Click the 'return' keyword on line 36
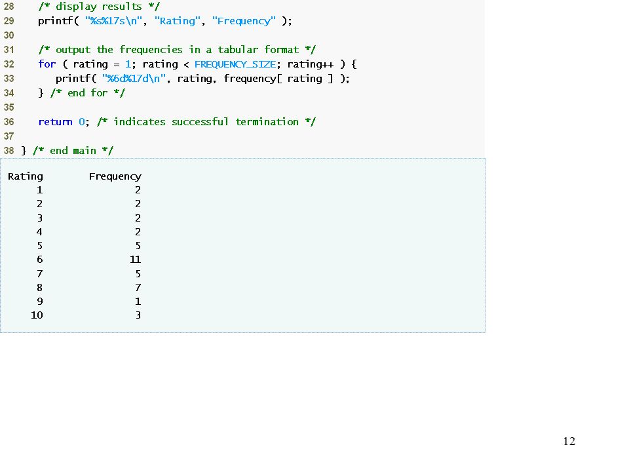 (55, 122)
